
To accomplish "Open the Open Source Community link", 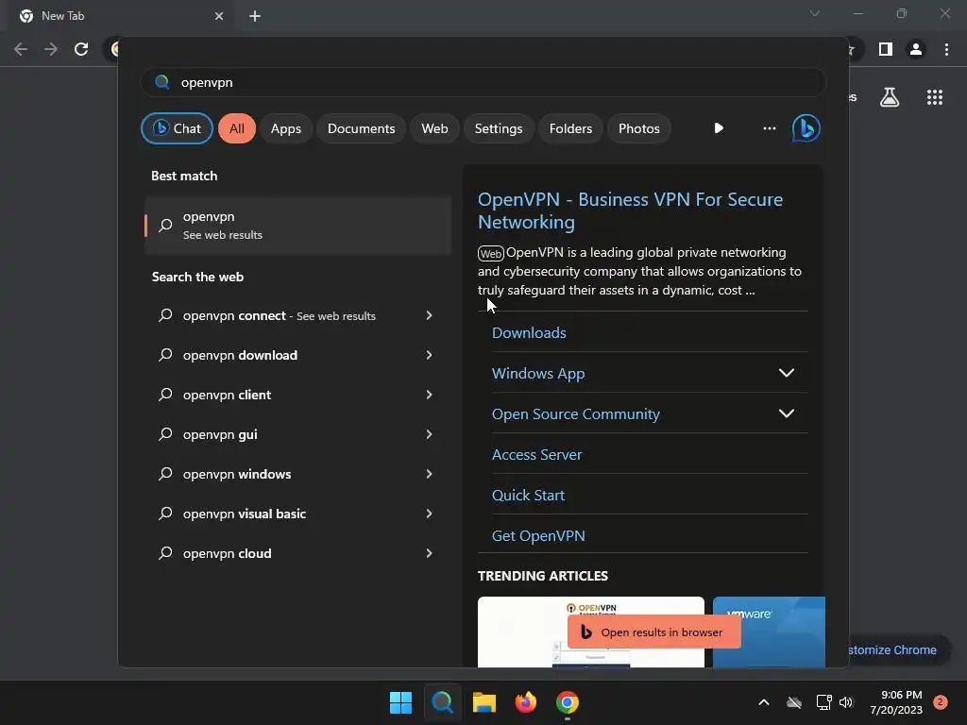I will (x=576, y=414).
